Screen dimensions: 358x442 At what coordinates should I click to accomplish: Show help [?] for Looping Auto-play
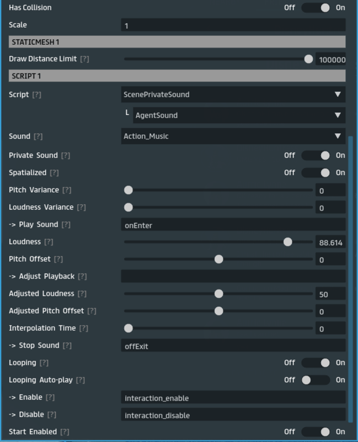81,380
